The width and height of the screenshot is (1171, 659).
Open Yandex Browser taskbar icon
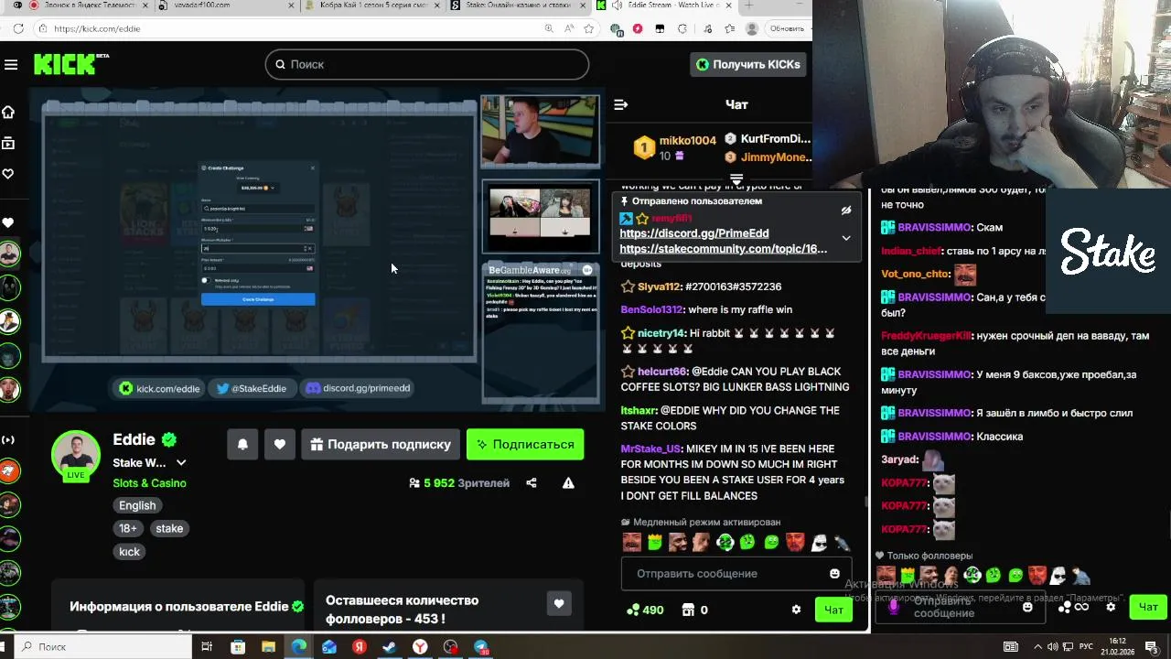[x=419, y=647]
